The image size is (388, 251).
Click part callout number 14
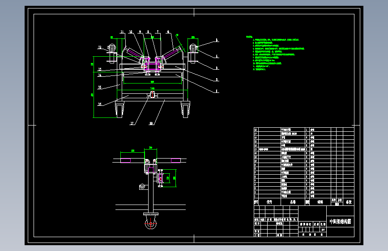point(99,75)
